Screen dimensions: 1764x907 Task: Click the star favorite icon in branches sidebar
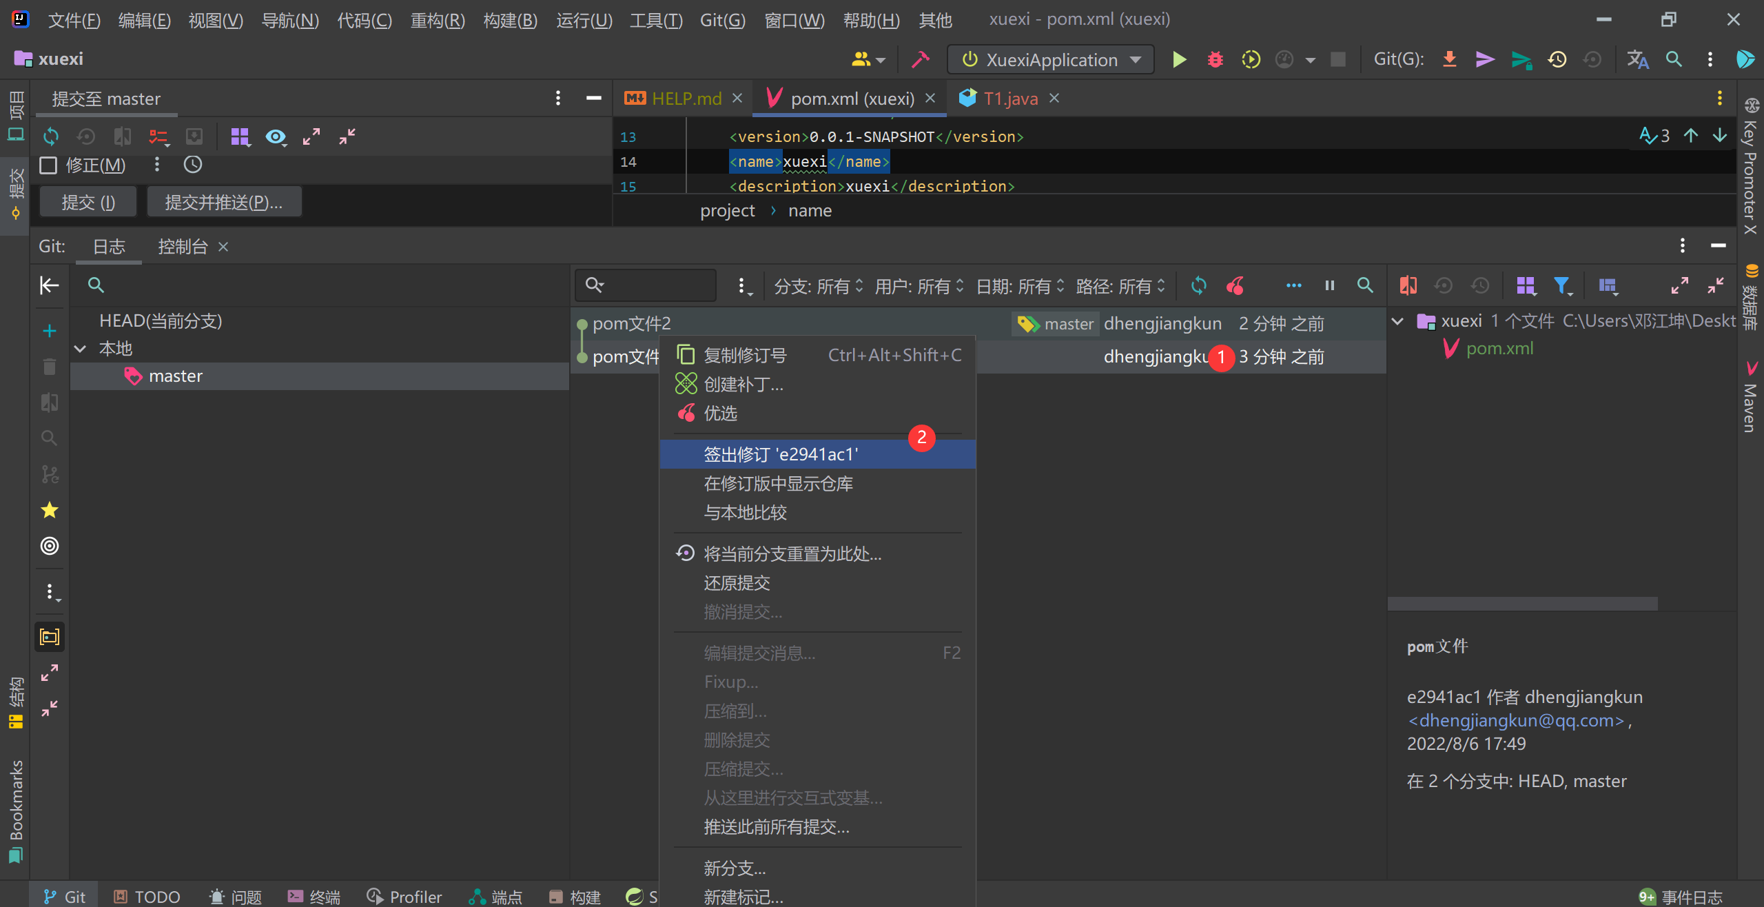[x=50, y=510]
